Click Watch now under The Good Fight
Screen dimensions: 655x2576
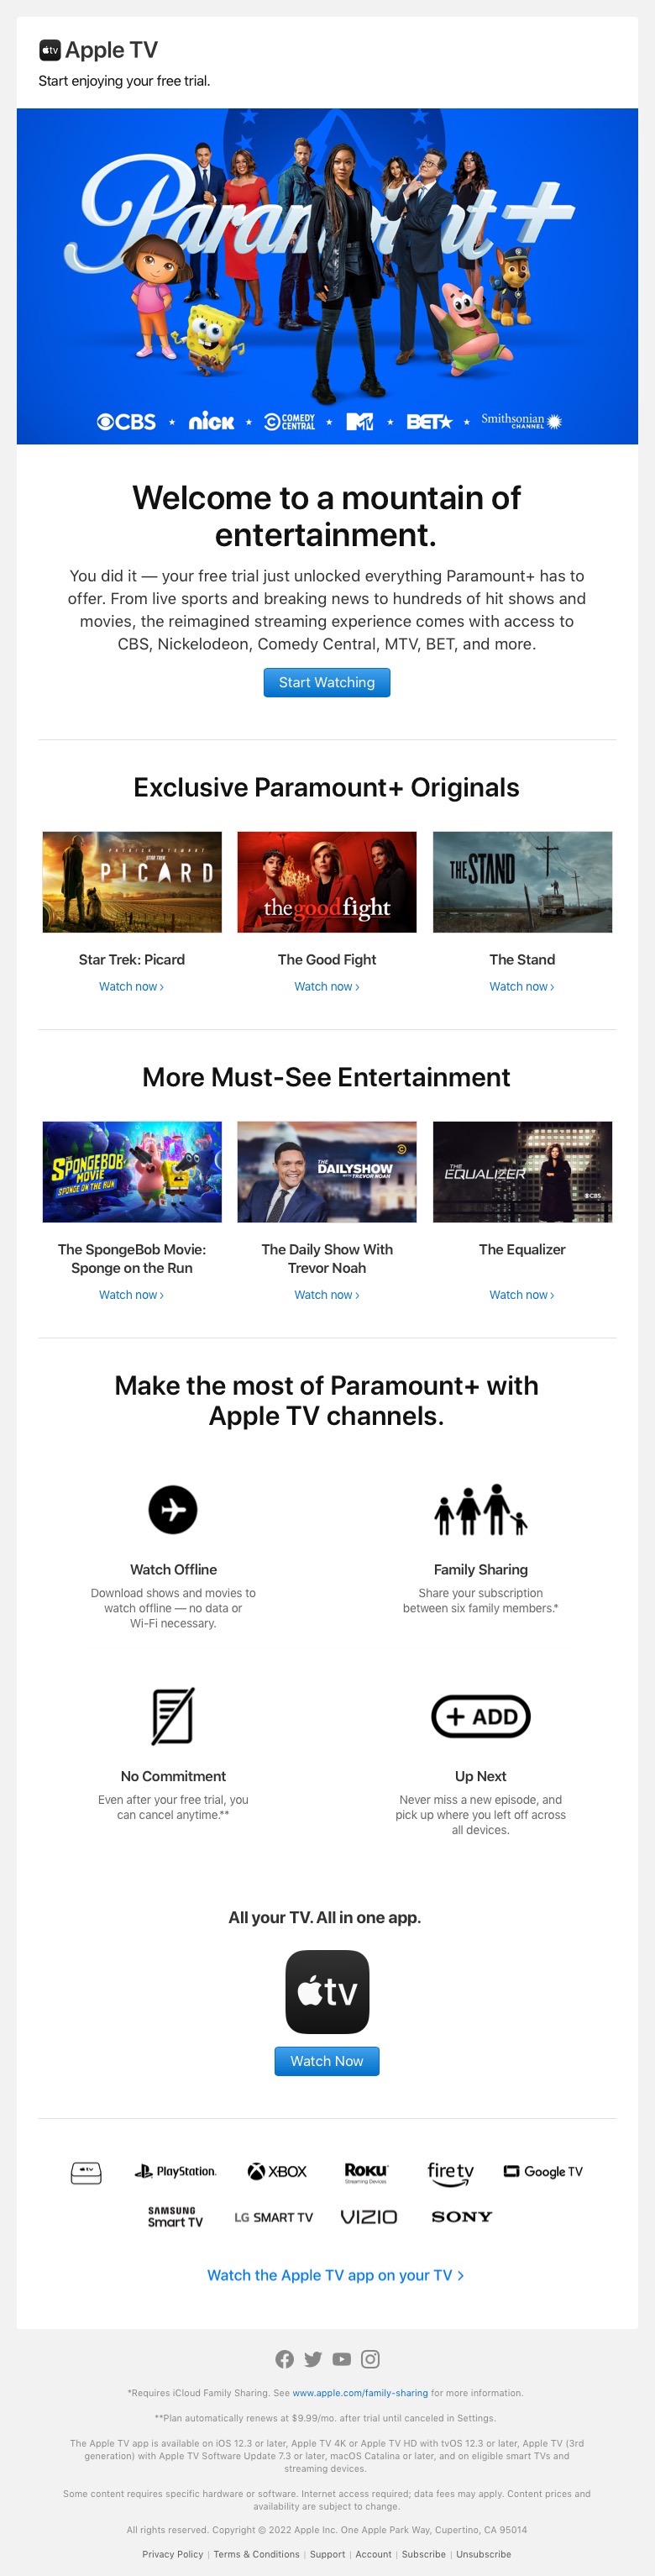(x=327, y=986)
